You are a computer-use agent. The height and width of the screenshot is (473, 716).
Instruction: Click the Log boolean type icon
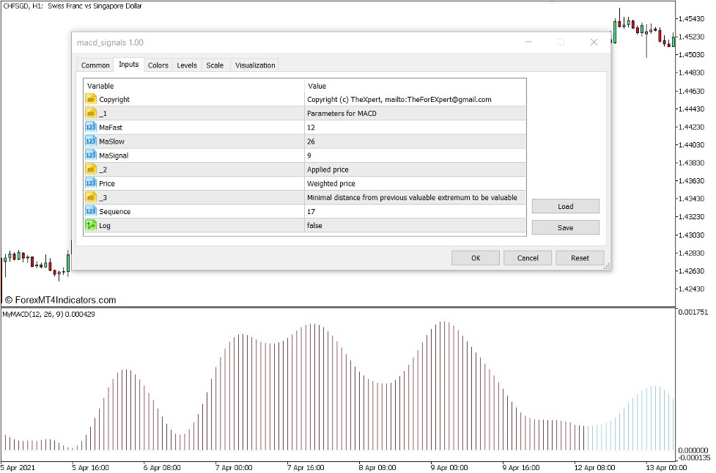(91, 225)
